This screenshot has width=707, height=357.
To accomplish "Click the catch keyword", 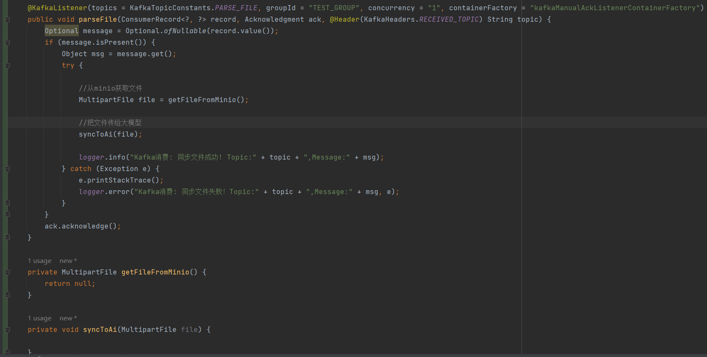I will click(81, 169).
